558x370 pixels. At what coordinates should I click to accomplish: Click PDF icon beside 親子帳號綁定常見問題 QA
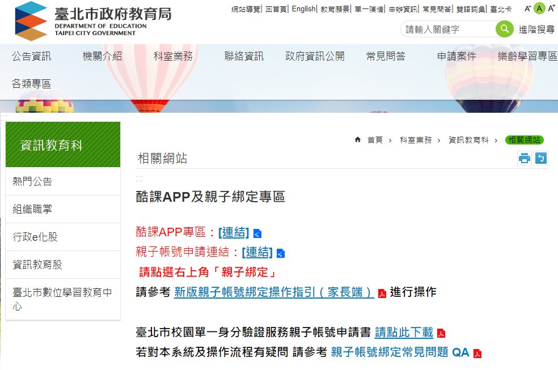477,354
